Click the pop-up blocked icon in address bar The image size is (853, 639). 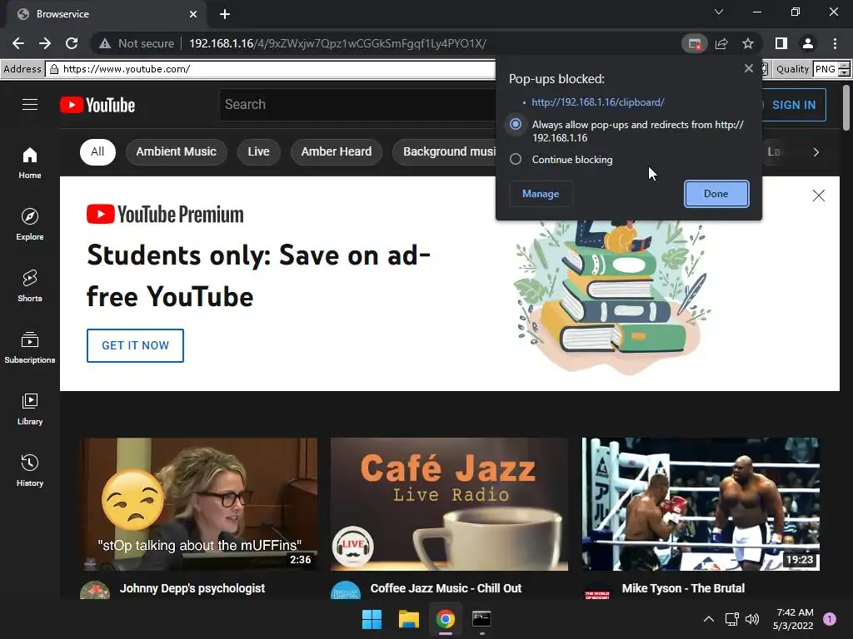pyautogui.click(x=694, y=43)
